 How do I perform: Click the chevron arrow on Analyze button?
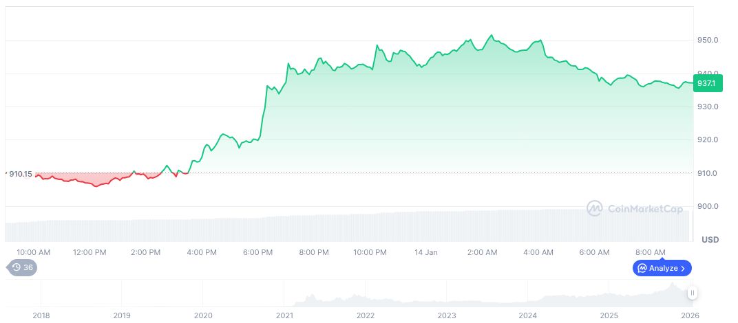[x=683, y=268]
